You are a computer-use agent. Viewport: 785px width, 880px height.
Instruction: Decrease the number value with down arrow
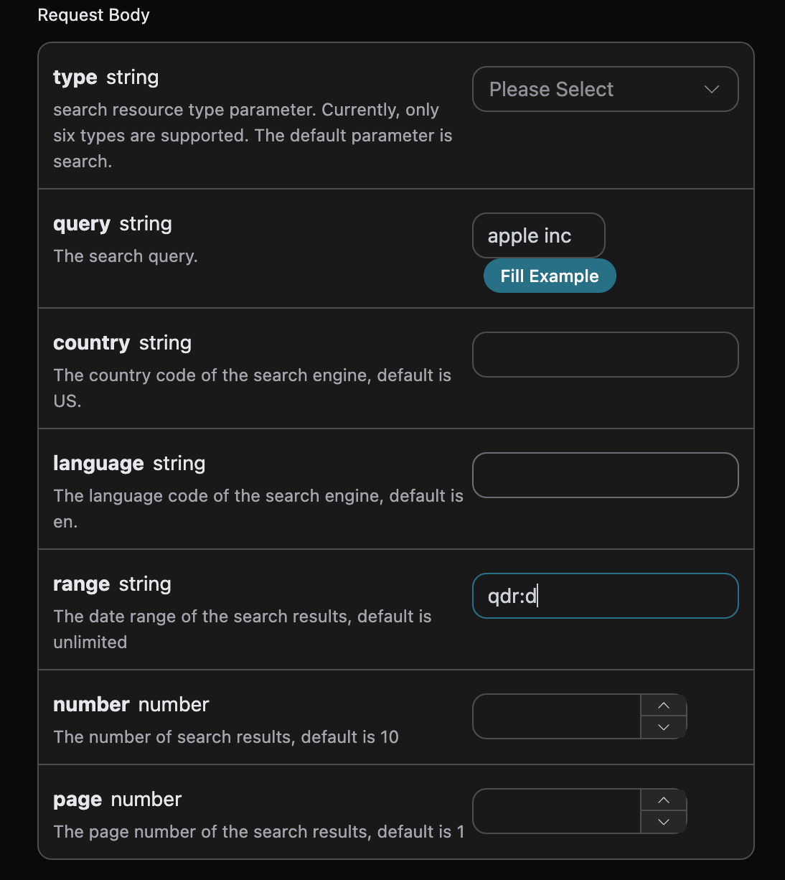point(664,727)
